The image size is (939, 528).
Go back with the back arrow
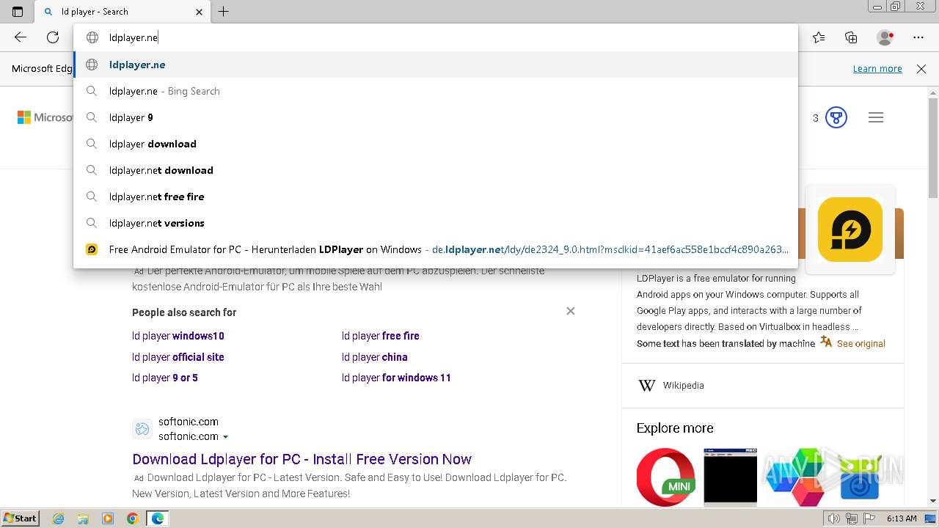(21, 37)
